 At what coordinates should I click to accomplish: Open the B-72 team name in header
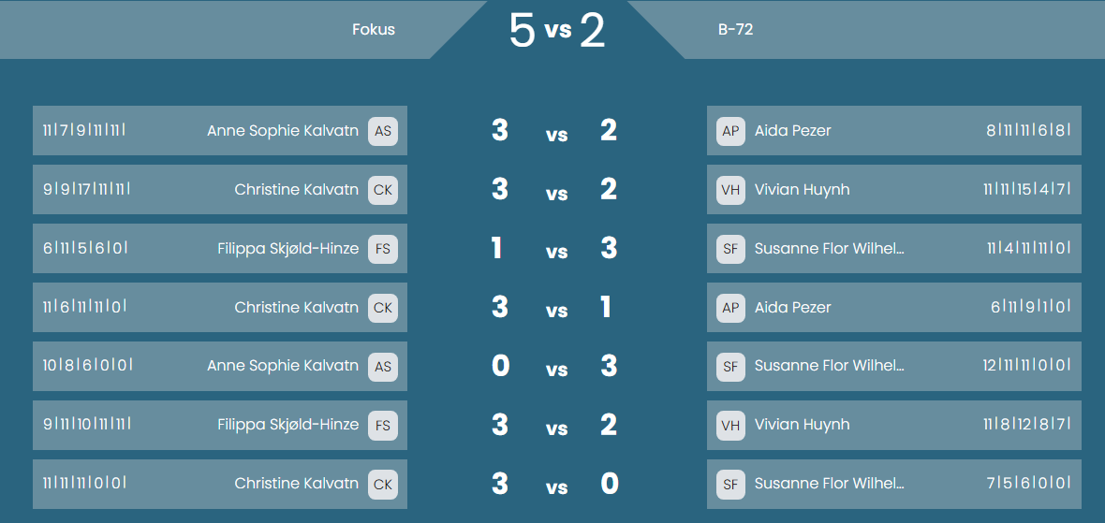click(736, 30)
